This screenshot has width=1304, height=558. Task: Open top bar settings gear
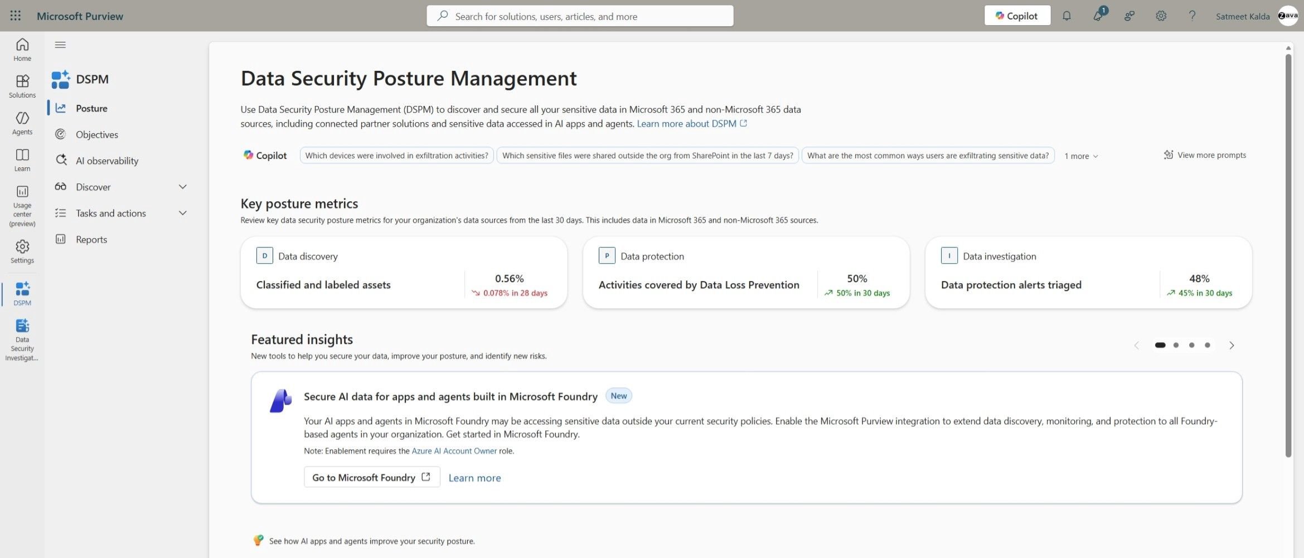[1161, 16]
